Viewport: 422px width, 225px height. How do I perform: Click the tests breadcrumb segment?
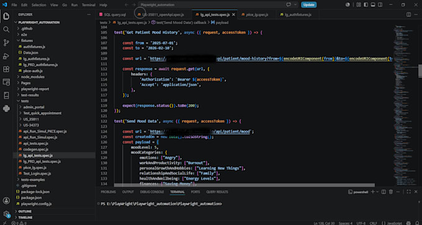pyautogui.click(x=104, y=22)
